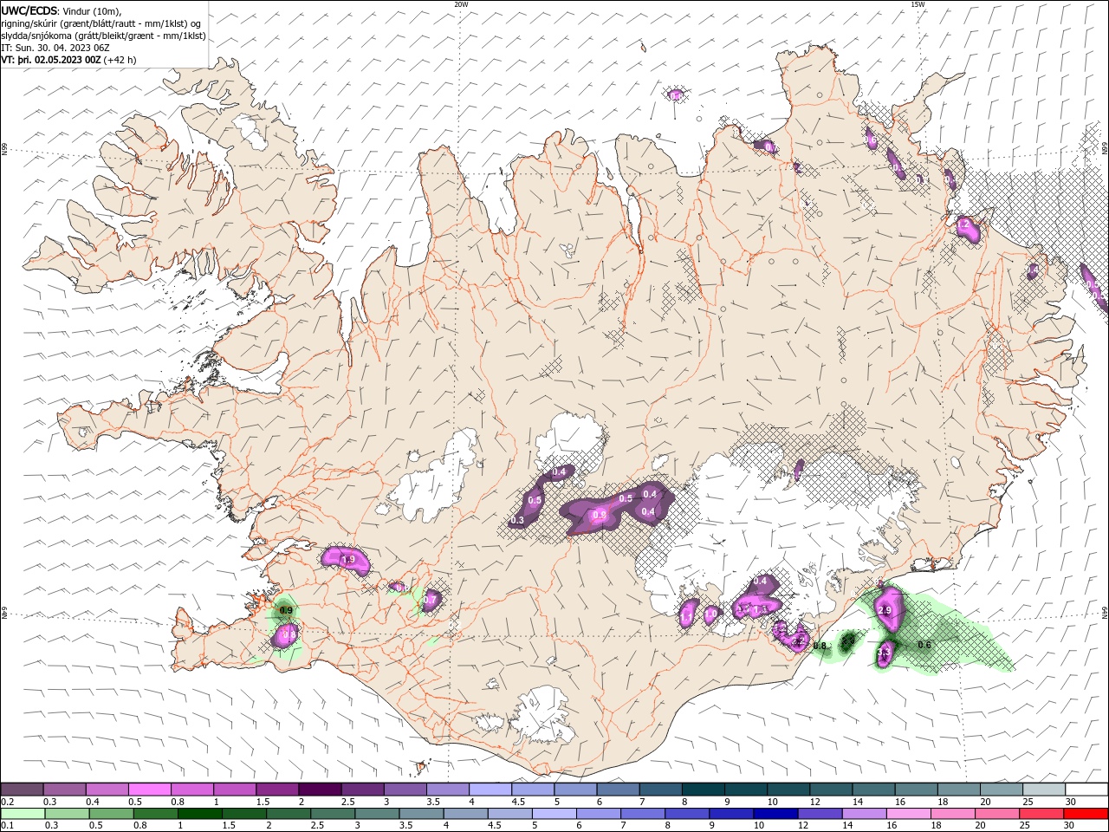
Task: Click the gray-blue swatch labeled 3.5 in lower legend
Action: [420, 814]
